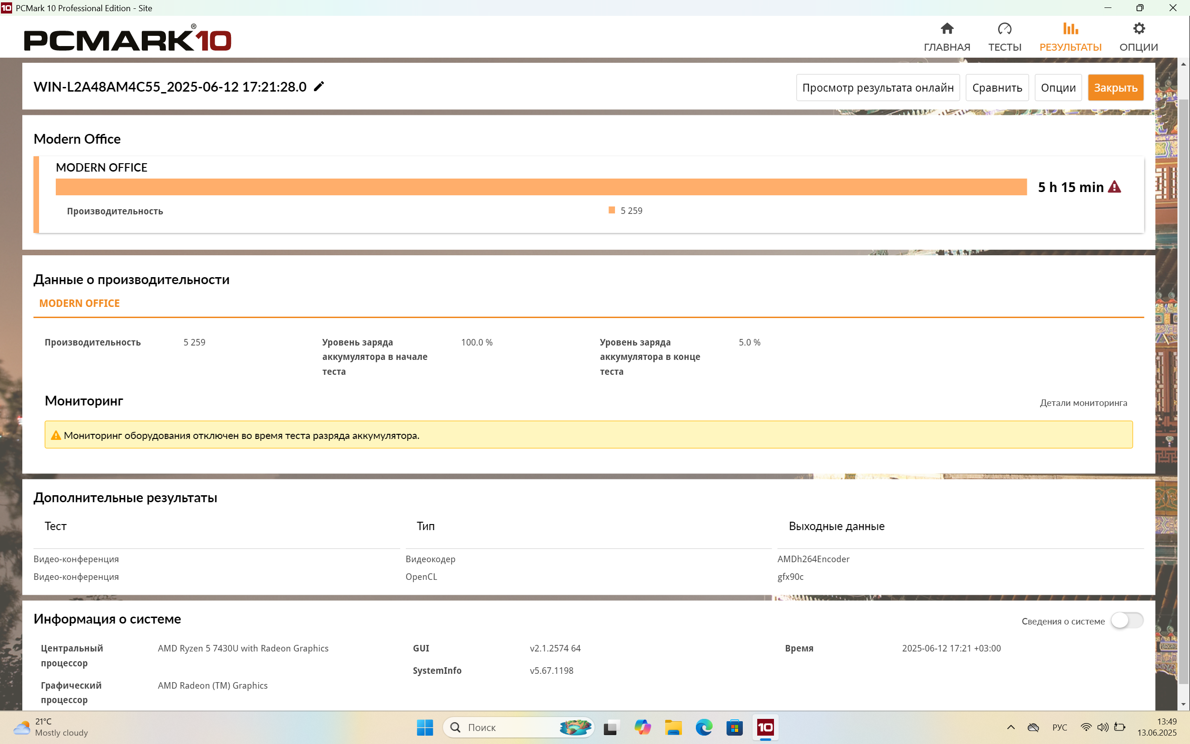Image resolution: width=1190 pixels, height=744 pixels.
Task: Expand the hidden system tray icons chevron
Action: point(1011,727)
